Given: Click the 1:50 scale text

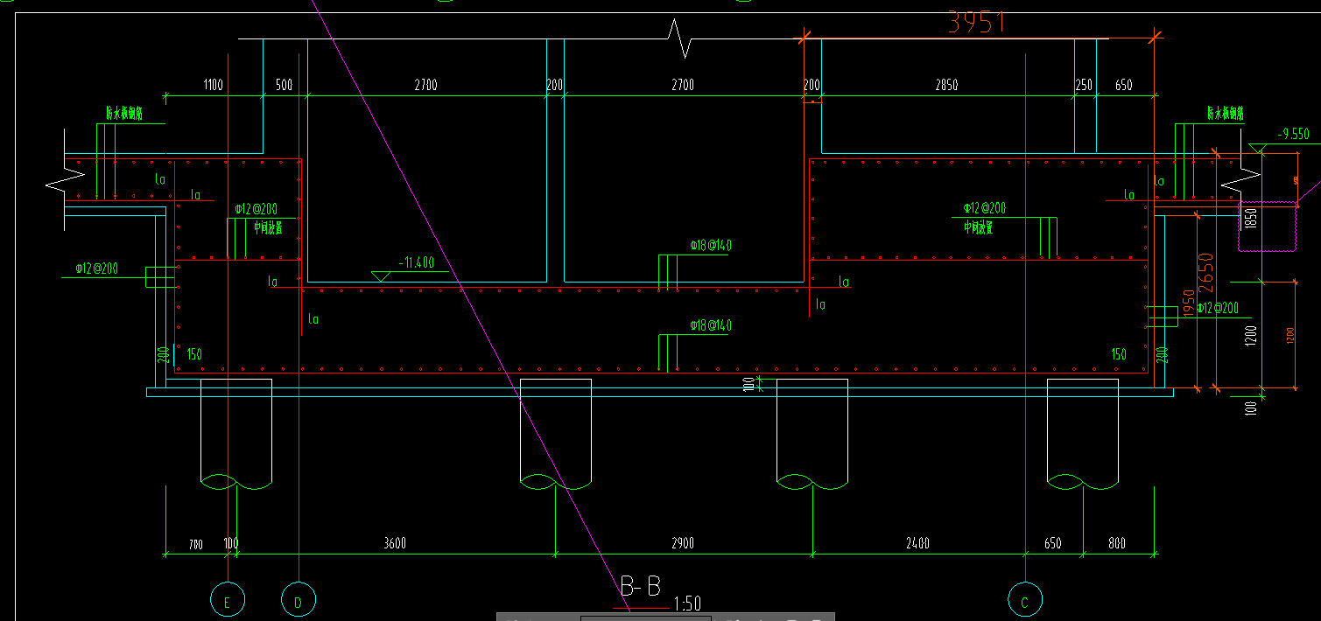Looking at the screenshot, I should [687, 604].
